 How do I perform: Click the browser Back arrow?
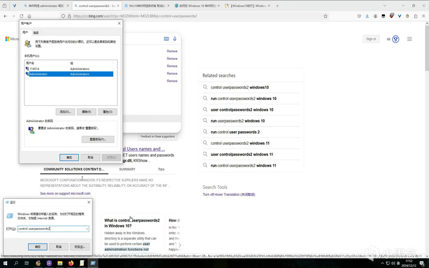coord(5,16)
